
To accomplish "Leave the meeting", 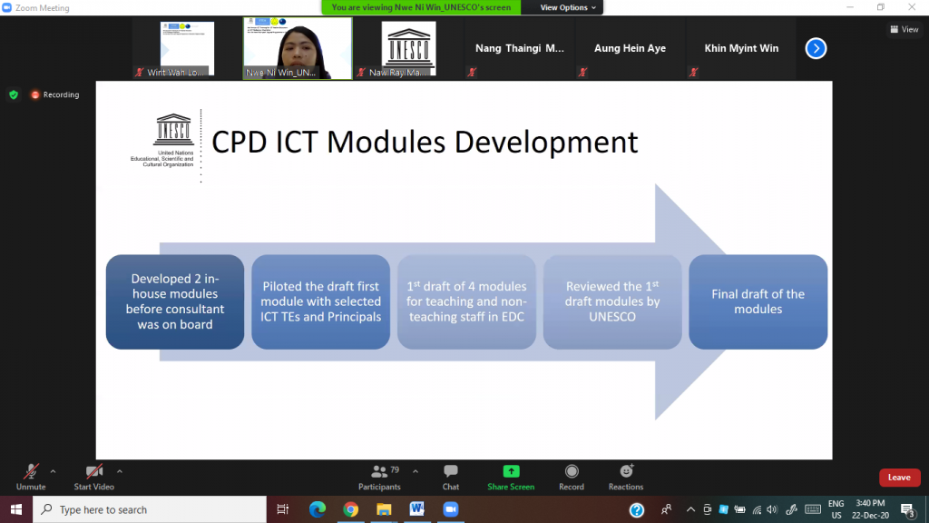I will click(899, 478).
